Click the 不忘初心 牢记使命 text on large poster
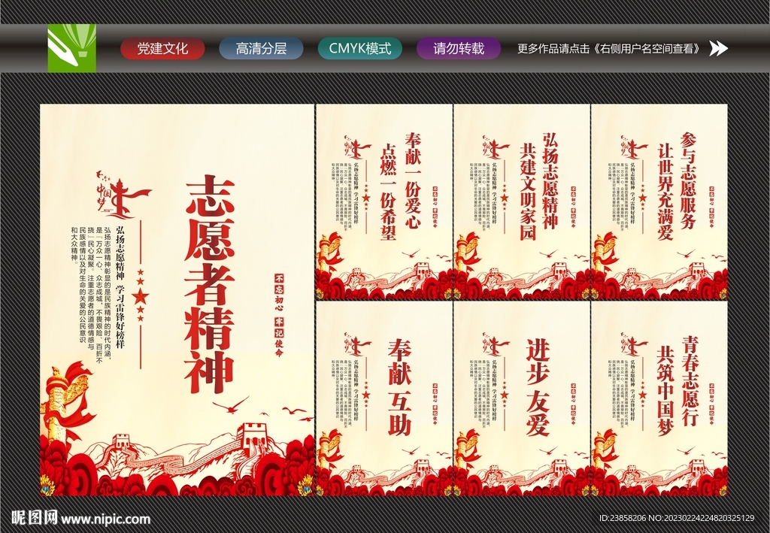 pos(279,314)
